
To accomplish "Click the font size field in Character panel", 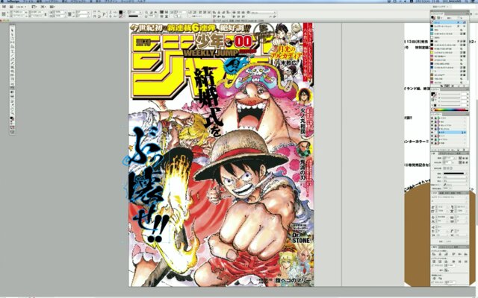I will coord(441,206).
